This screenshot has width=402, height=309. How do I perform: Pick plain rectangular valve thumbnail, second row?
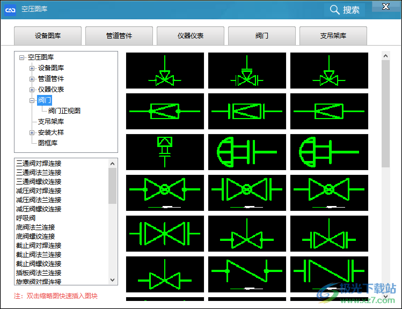(329, 111)
